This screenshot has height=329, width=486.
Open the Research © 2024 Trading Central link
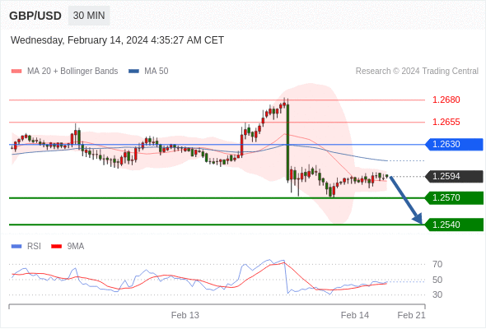(x=417, y=72)
